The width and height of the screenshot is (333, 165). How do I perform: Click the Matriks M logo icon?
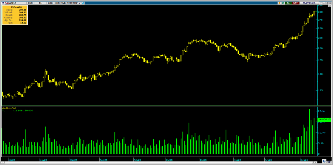click(3, 3)
